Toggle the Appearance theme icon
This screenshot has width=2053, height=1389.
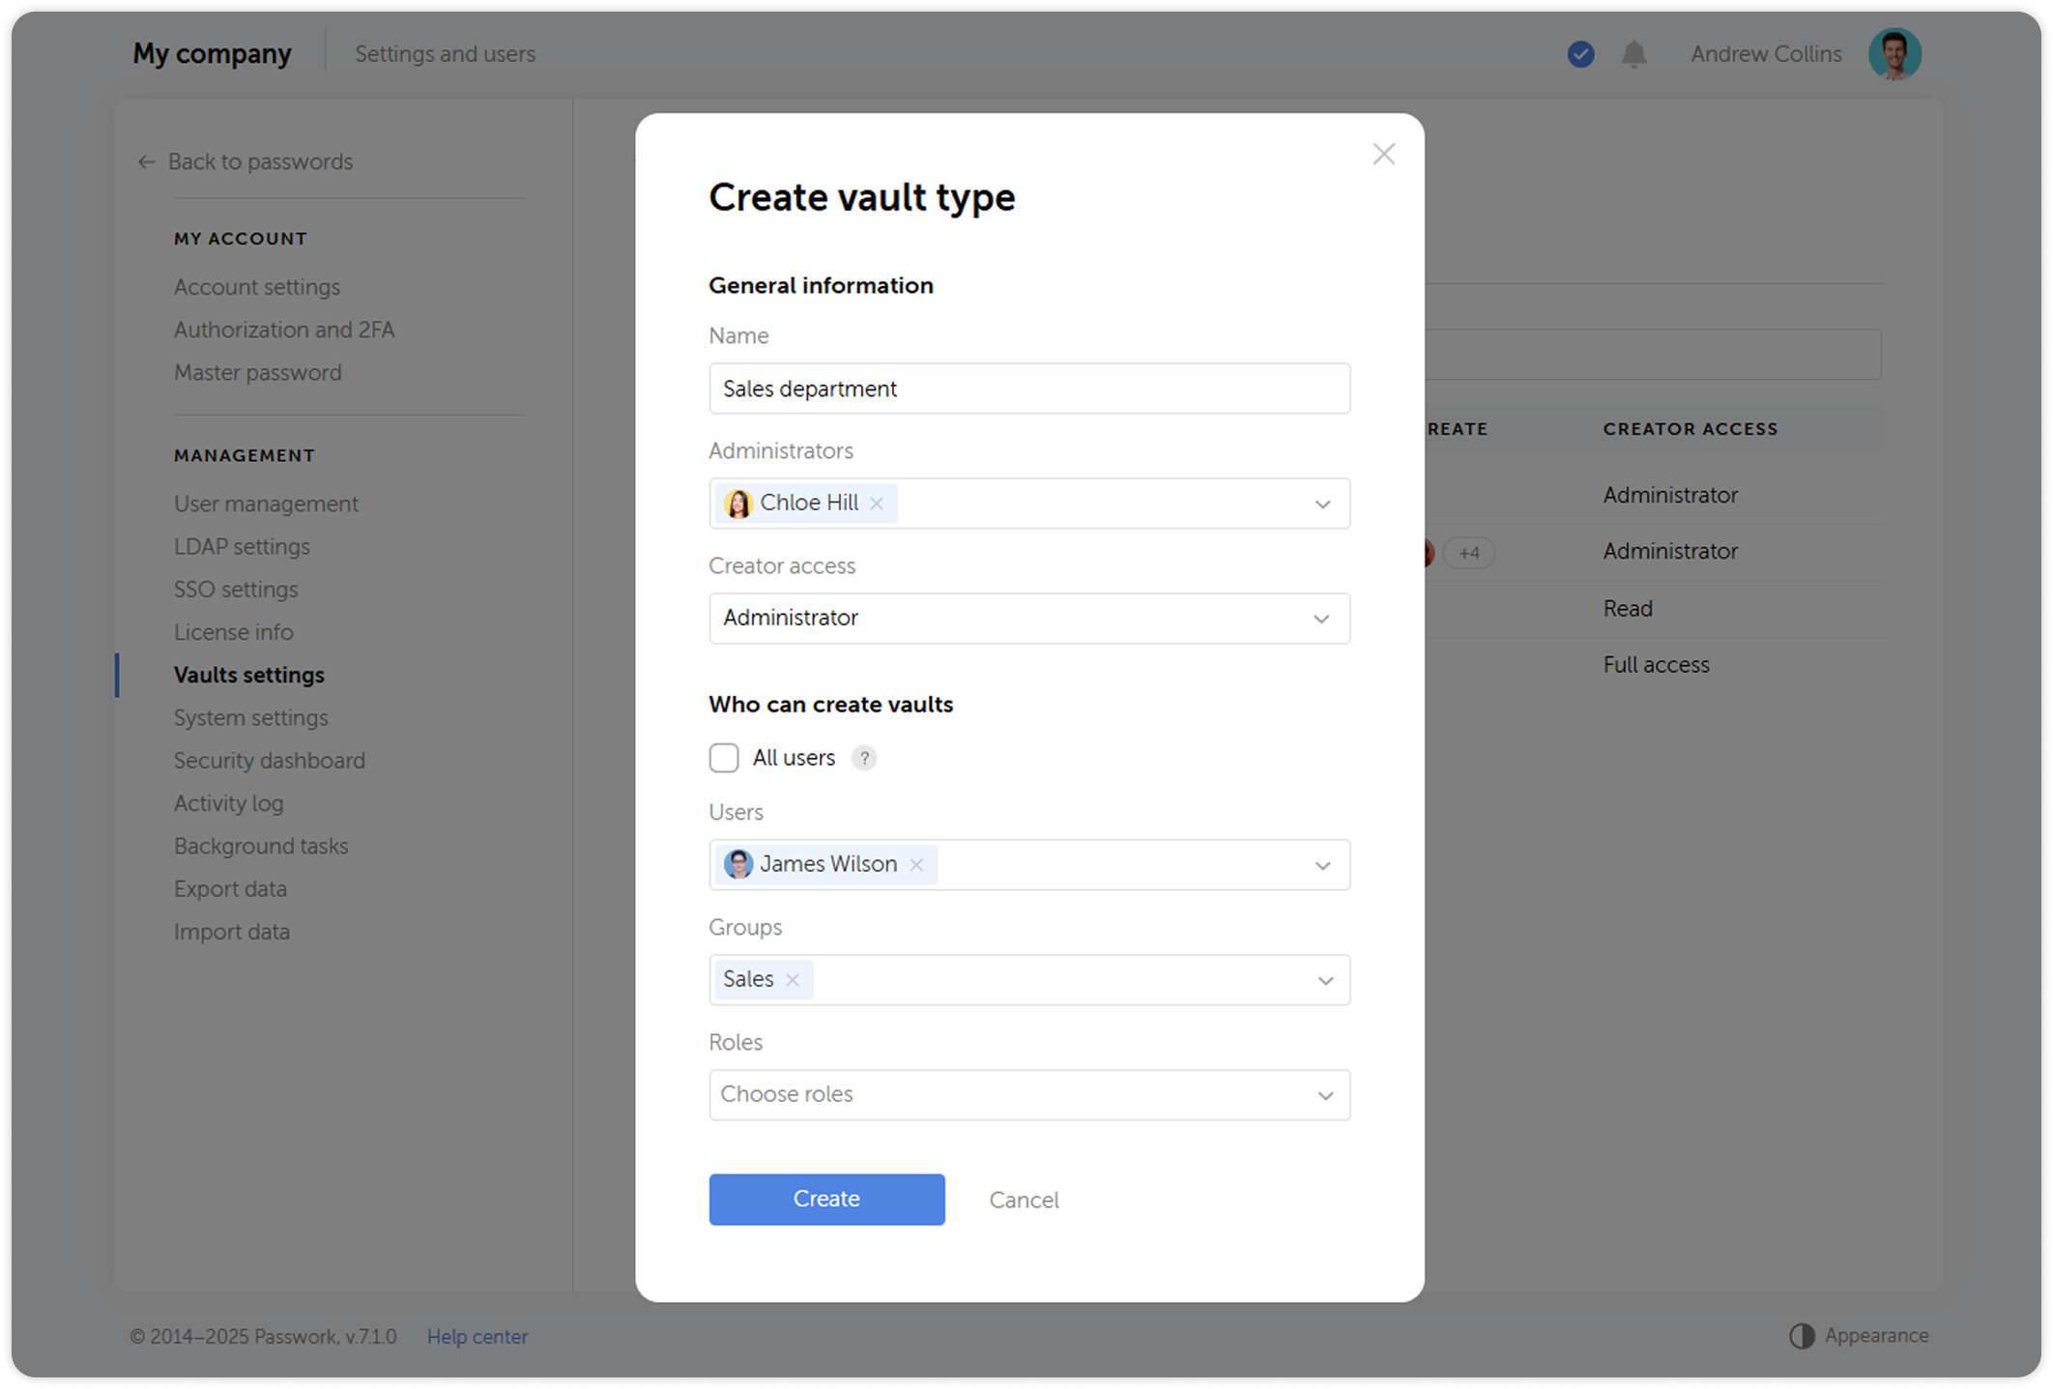point(1802,1336)
